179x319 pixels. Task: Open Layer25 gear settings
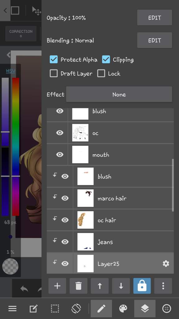point(166,264)
